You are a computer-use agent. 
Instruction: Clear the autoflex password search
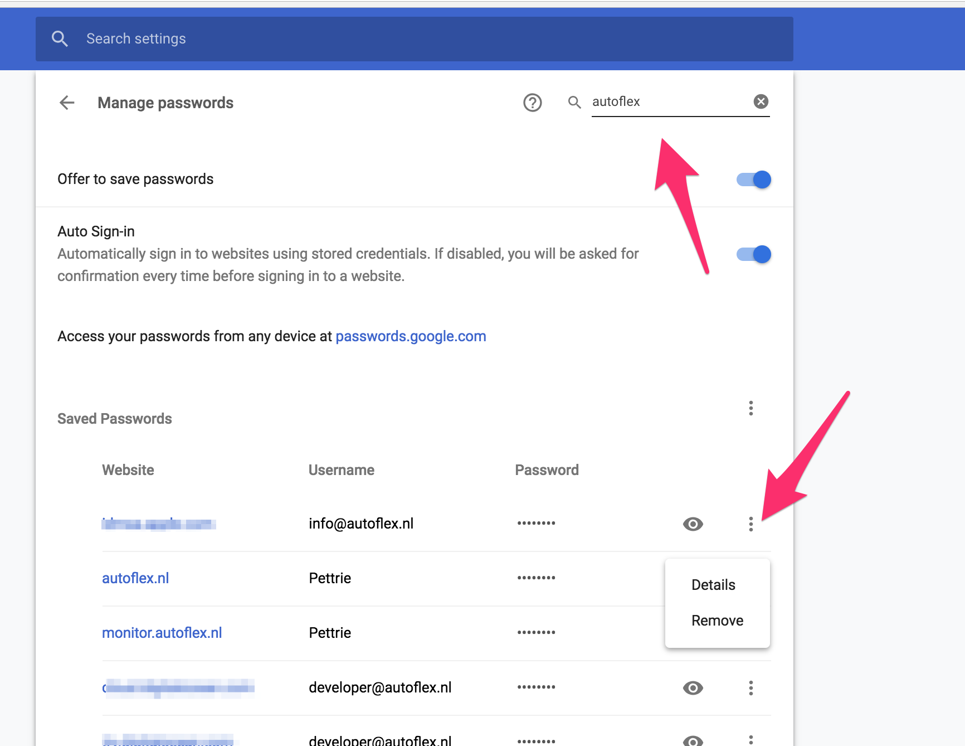761,101
